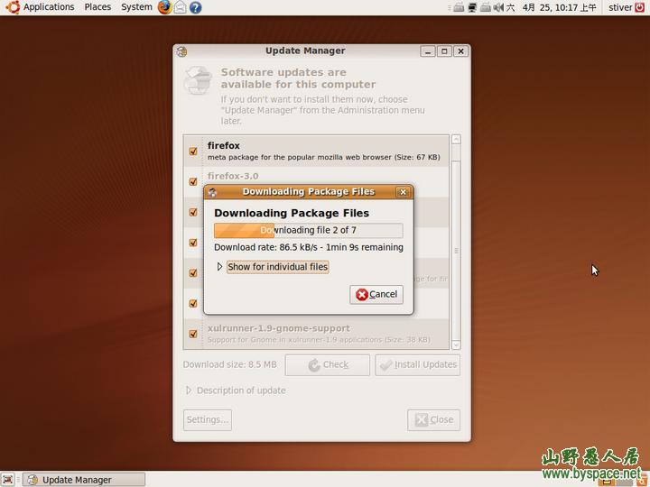Minimize the Update Manager window
Image resolution: width=650 pixels, height=487 pixels.
pyautogui.click(x=428, y=51)
